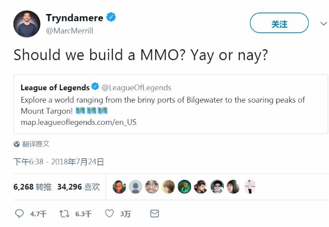Click the 翻译推文 translate tweet link
Viewport: 329px width, 227px height.
(36, 144)
